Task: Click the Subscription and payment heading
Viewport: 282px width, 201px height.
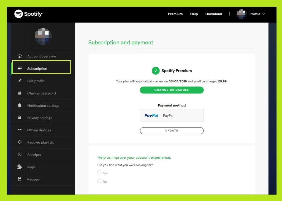Action: click(x=121, y=42)
